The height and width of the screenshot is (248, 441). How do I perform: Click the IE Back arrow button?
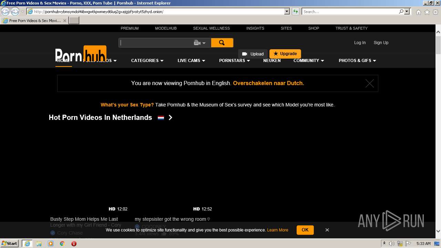pos(6,11)
